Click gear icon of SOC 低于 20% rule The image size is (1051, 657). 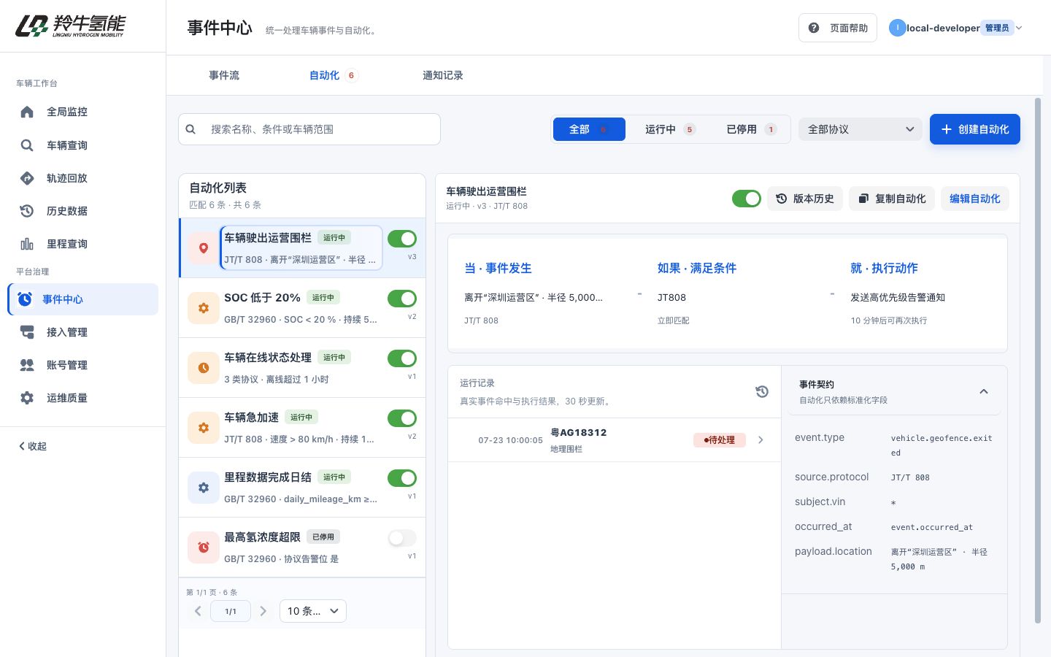204,308
